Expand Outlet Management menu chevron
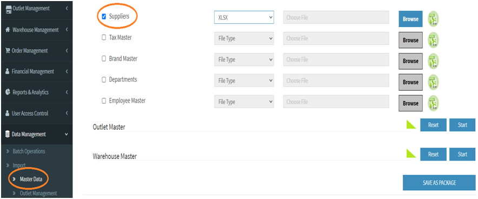 click(x=67, y=9)
